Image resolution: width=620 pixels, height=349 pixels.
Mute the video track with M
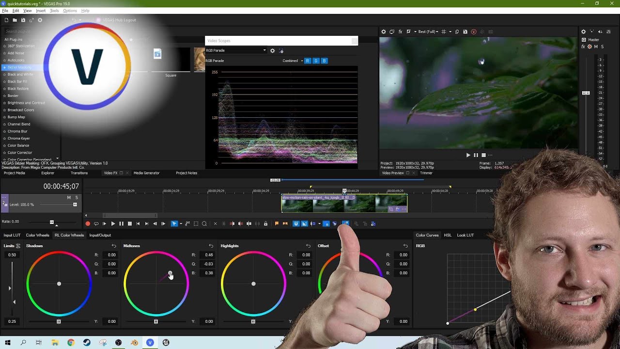pyautogui.click(x=69, y=197)
